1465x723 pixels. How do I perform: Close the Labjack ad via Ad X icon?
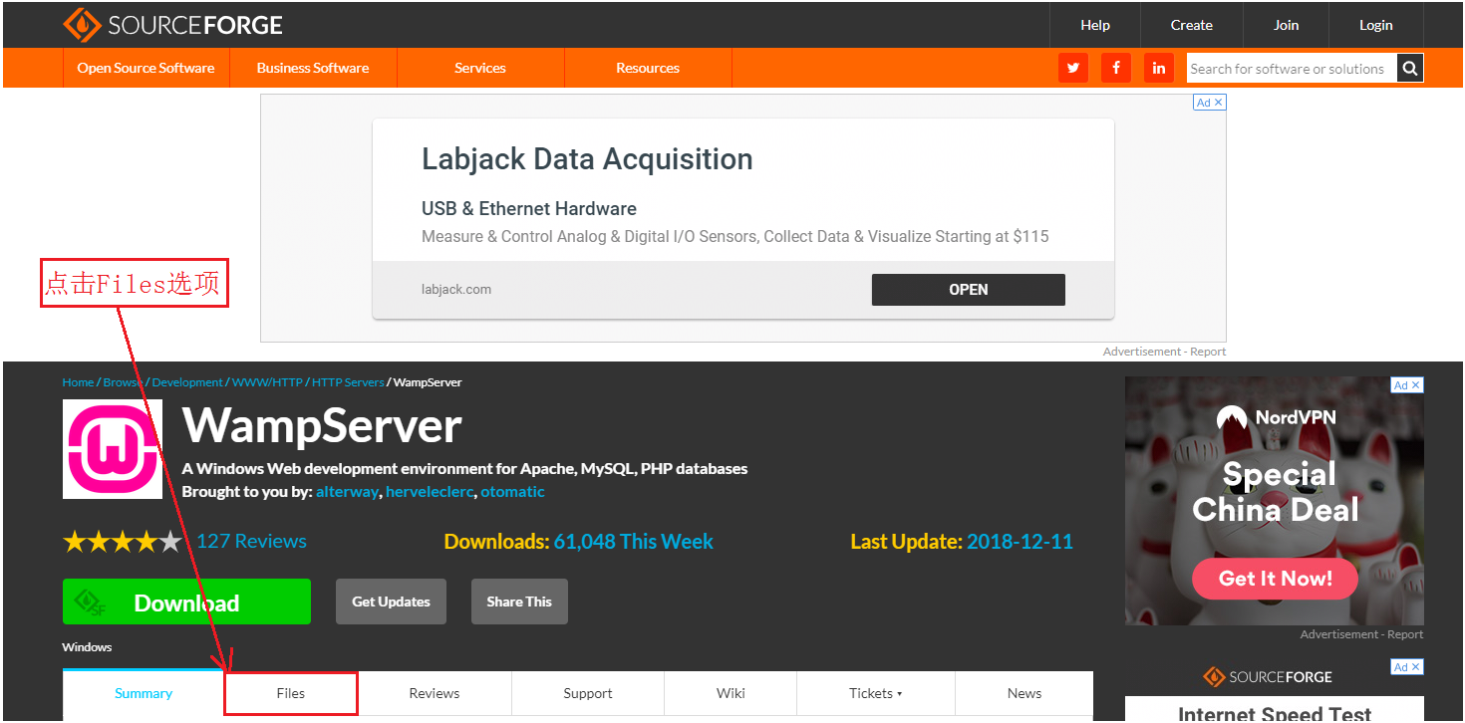[1210, 103]
